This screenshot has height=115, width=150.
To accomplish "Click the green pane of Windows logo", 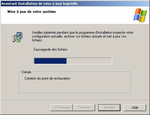I will click(x=144, y=13).
